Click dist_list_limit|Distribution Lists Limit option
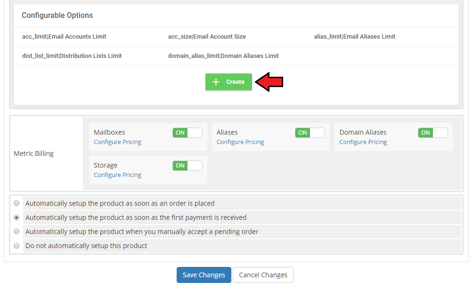473x290 pixels. (72, 56)
